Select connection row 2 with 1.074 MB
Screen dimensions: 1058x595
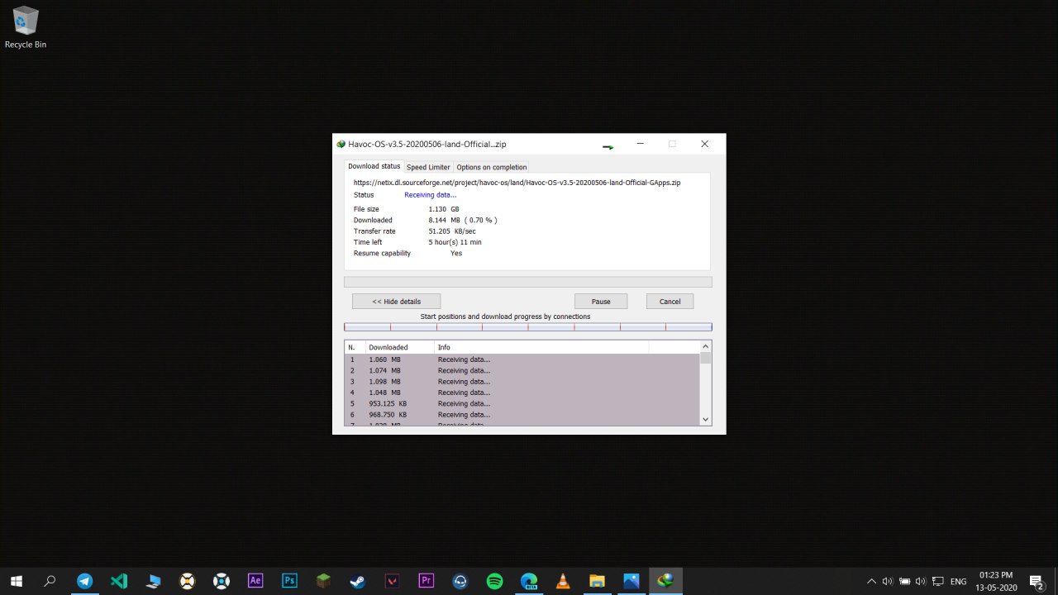click(522, 370)
